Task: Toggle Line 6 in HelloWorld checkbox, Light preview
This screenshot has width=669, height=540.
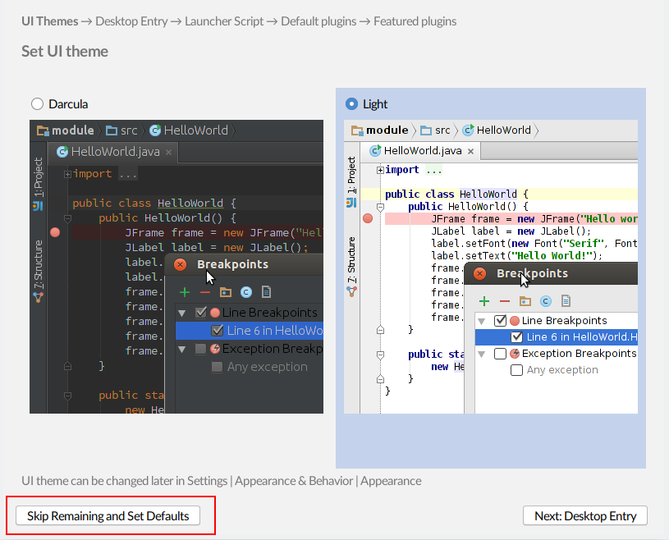Action: click(516, 337)
